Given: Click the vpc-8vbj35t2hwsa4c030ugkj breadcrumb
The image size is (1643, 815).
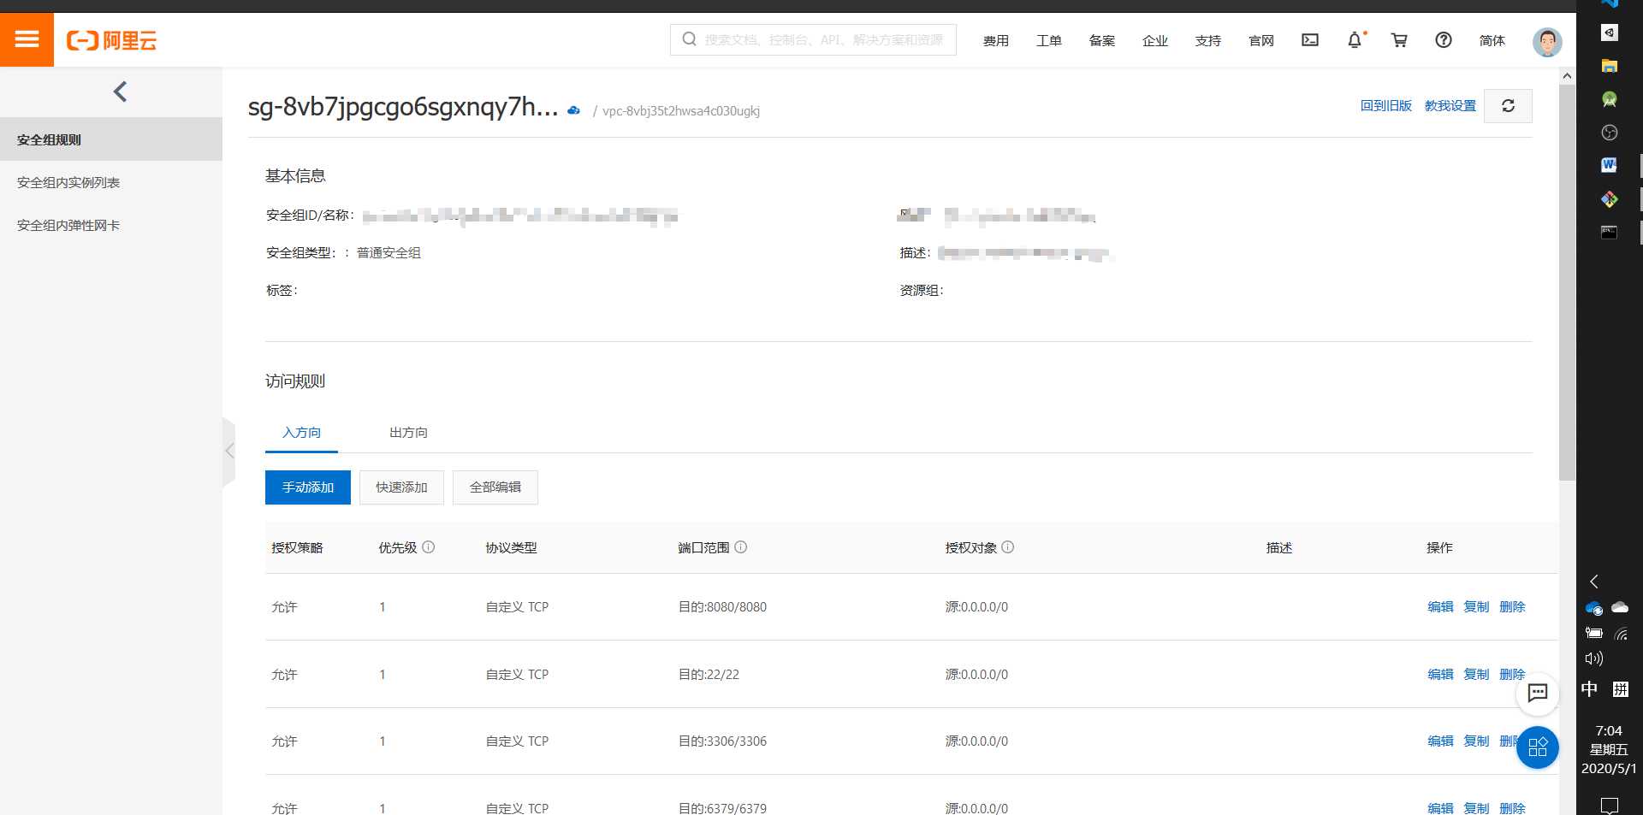Looking at the screenshot, I should point(681,111).
